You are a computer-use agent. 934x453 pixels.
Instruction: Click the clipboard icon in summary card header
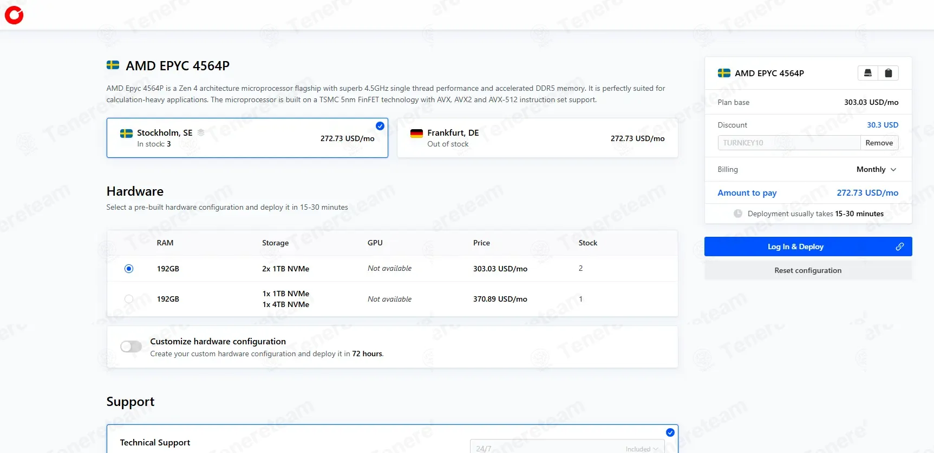coord(889,73)
